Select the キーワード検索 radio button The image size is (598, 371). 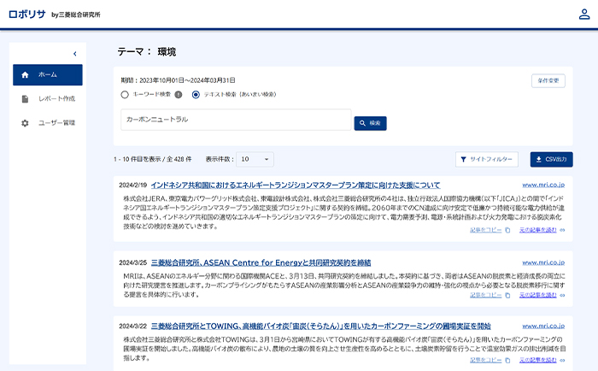pyautogui.click(x=125, y=95)
